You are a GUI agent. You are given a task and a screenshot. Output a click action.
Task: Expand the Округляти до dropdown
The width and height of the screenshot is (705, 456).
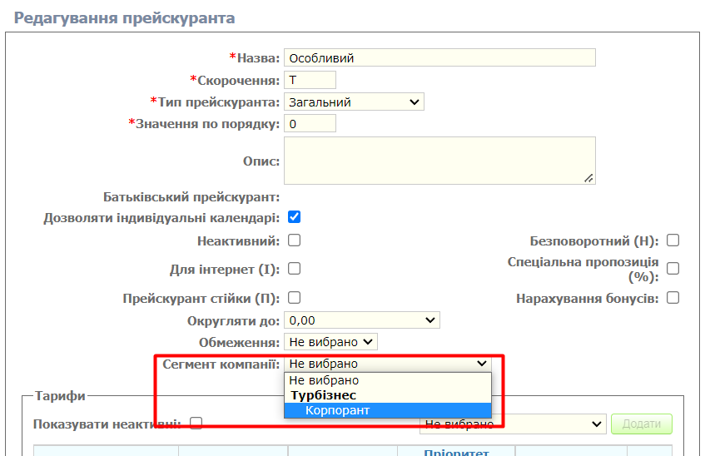coord(361,320)
